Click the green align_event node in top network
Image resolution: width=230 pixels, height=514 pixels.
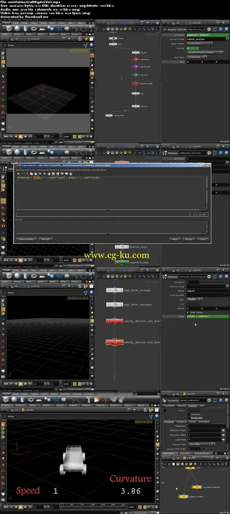136,75
